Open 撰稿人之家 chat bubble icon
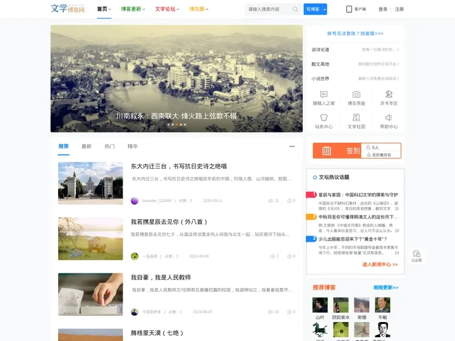Screen dimensions: 455x341 pos(324,94)
